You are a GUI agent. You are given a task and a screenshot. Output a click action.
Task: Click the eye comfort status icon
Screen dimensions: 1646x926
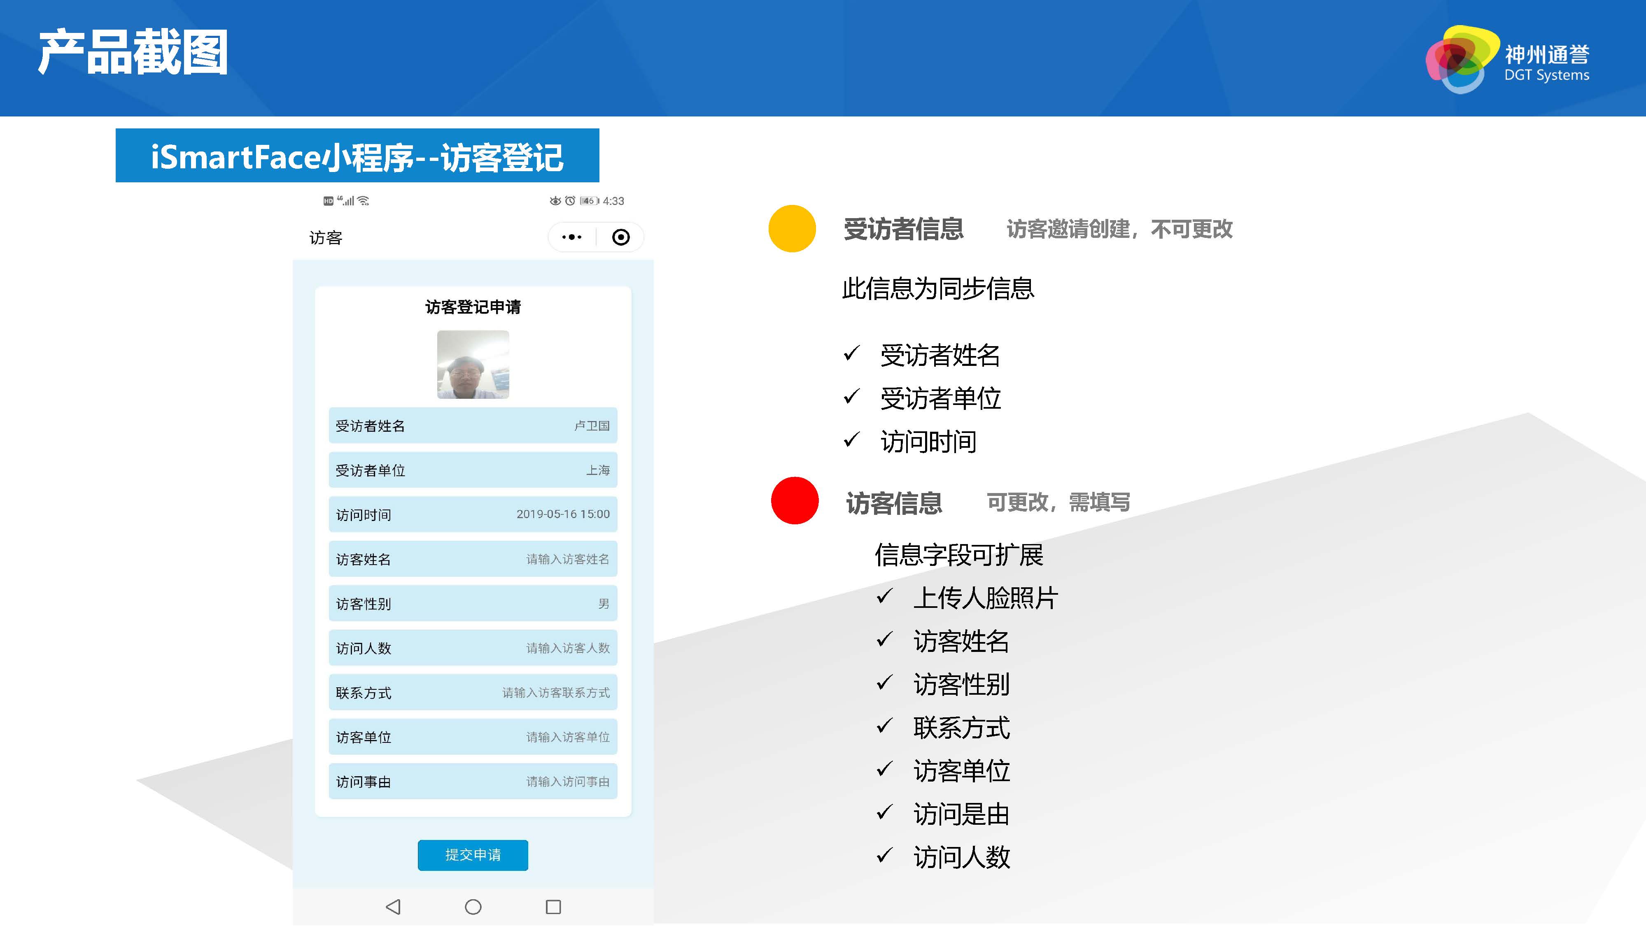point(555,200)
